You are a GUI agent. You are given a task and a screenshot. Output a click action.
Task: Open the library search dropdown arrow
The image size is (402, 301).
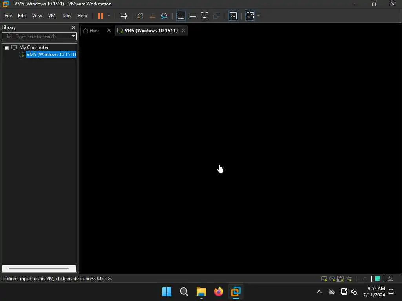tap(73, 36)
